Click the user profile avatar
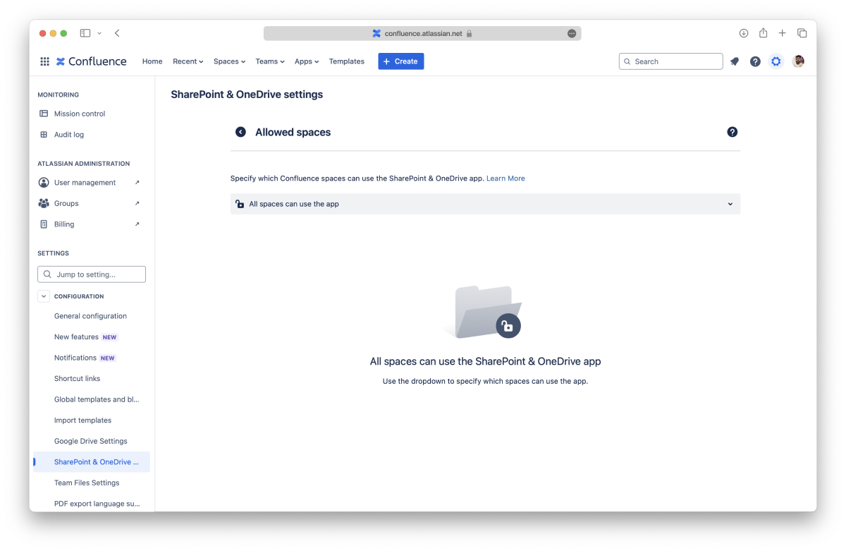 (x=798, y=61)
